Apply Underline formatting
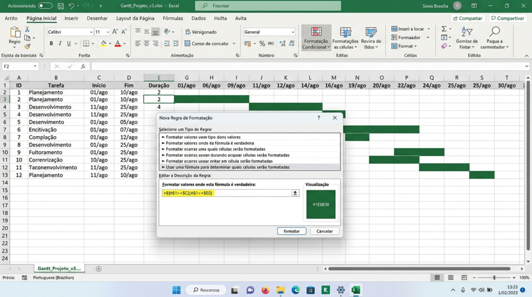532x297 pixels. click(x=69, y=44)
